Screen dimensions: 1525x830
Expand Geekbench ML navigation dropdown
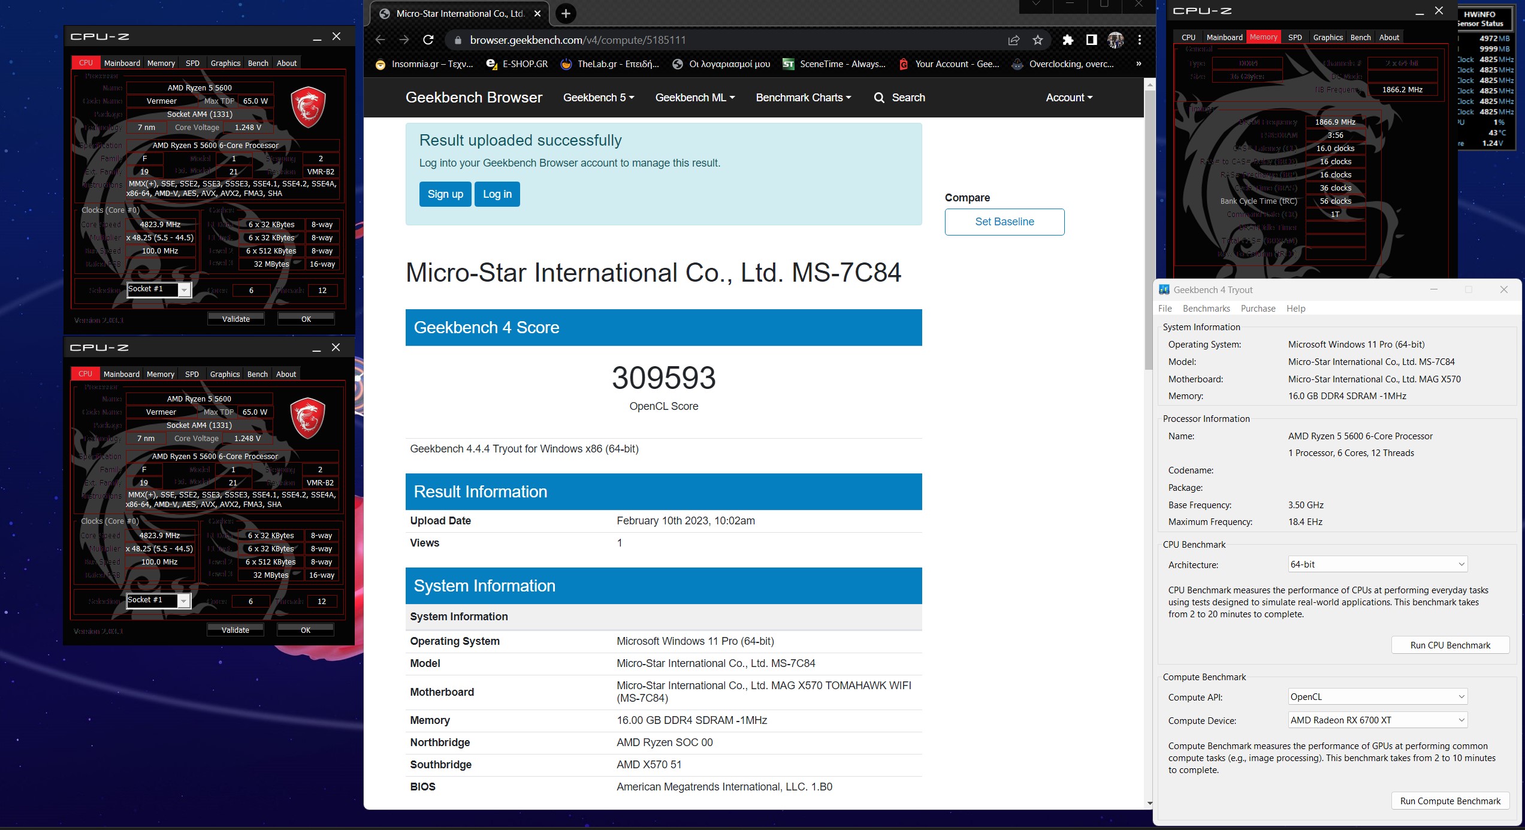tap(694, 98)
